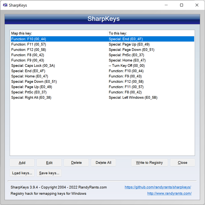Click the 'Map this key:' column header

[x=59, y=33]
